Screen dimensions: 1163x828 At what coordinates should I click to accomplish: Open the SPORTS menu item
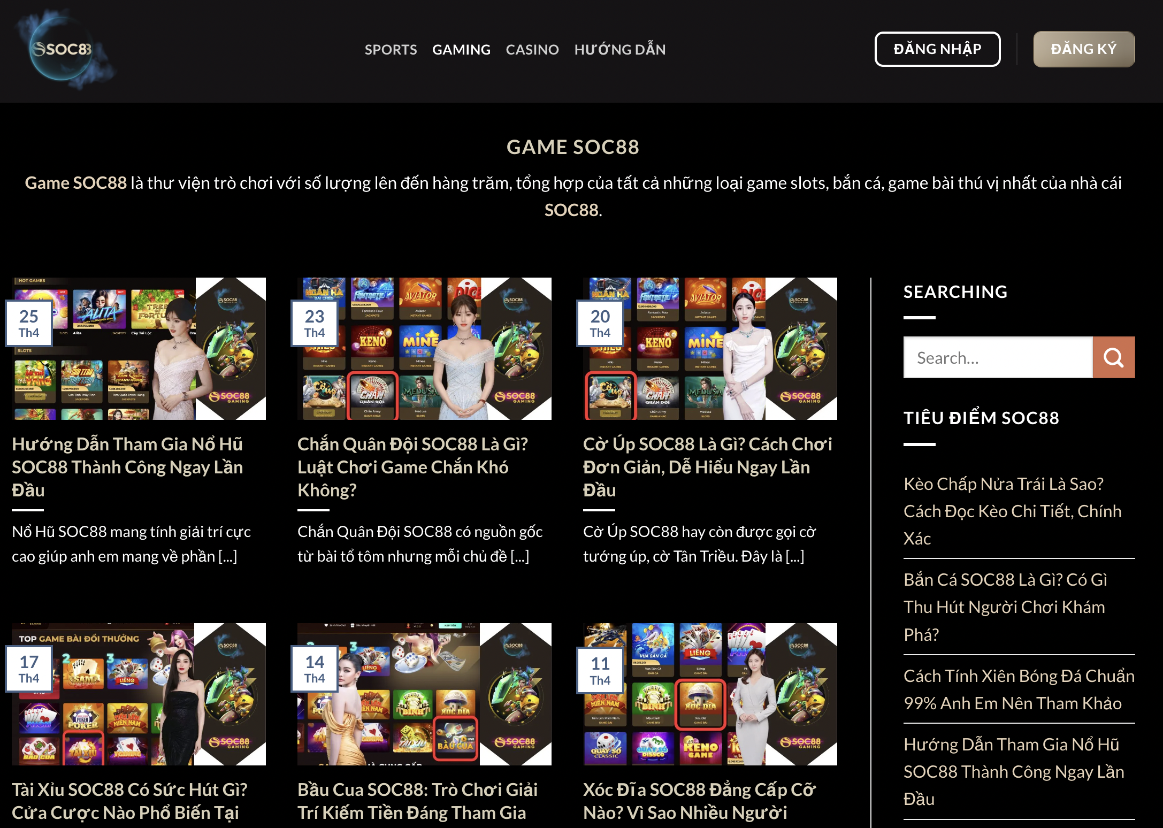click(x=391, y=49)
